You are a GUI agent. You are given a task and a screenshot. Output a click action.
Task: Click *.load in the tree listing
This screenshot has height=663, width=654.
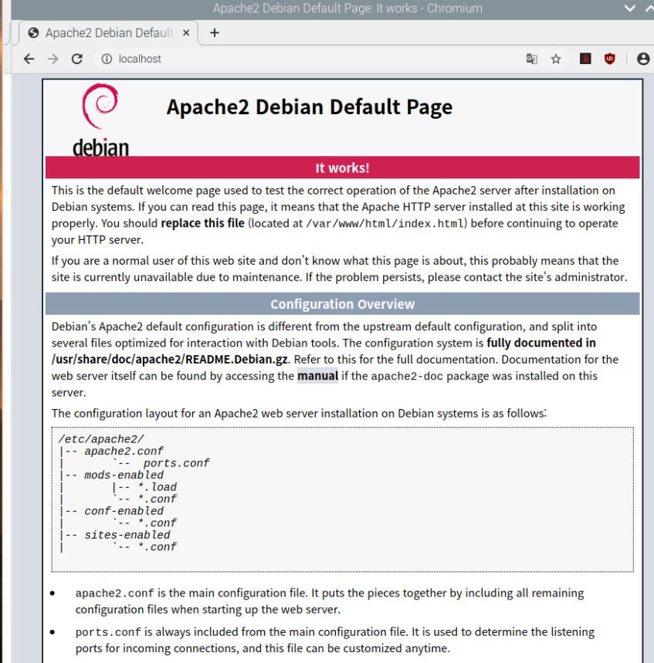click(157, 487)
